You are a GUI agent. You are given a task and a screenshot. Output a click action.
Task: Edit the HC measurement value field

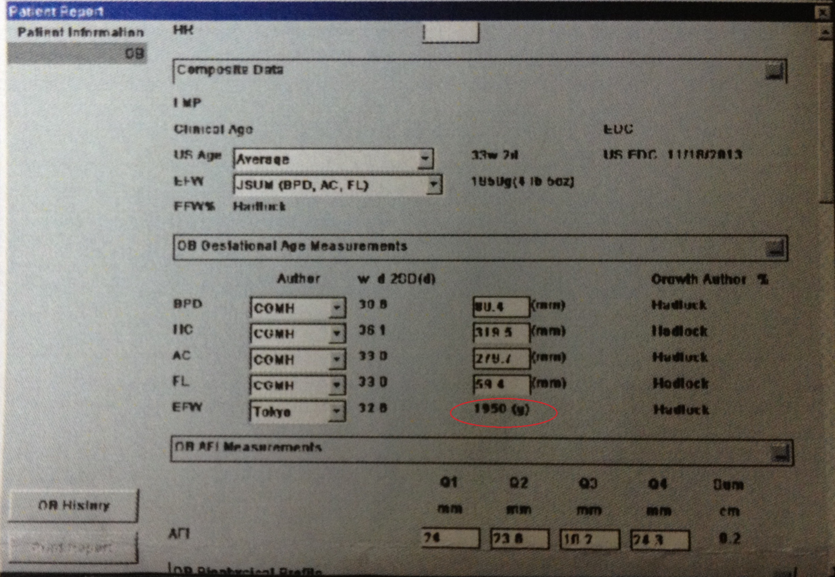click(x=501, y=332)
